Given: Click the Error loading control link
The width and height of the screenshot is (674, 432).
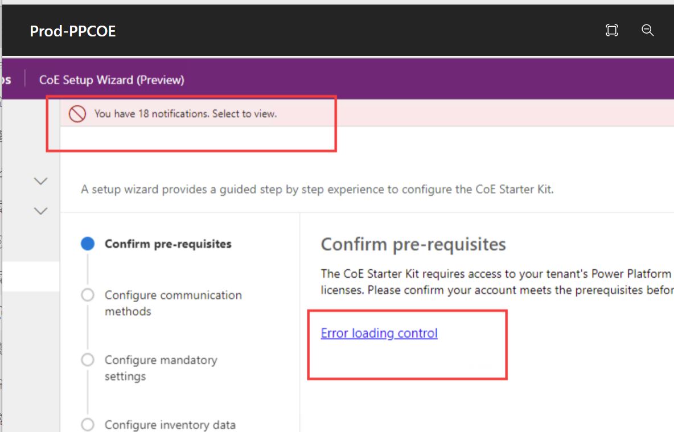Looking at the screenshot, I should point(379,333).
